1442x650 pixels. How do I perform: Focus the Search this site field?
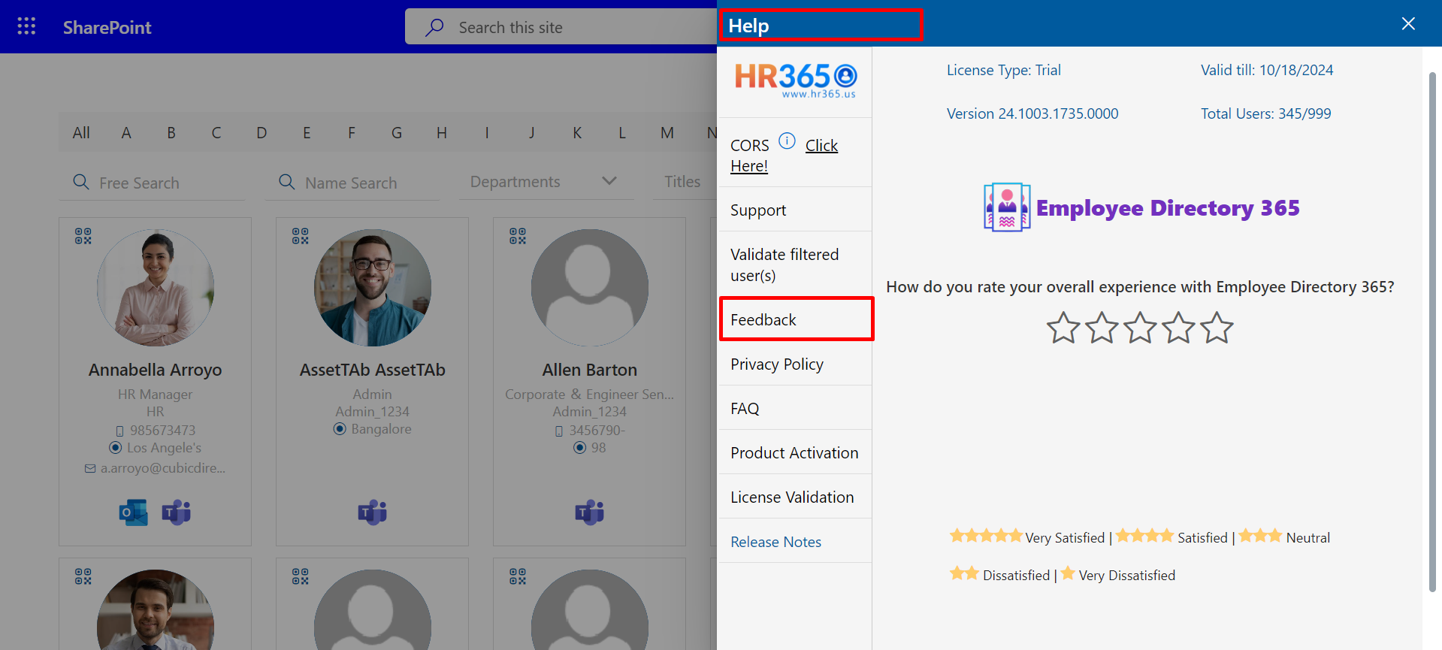pos(561,27)
